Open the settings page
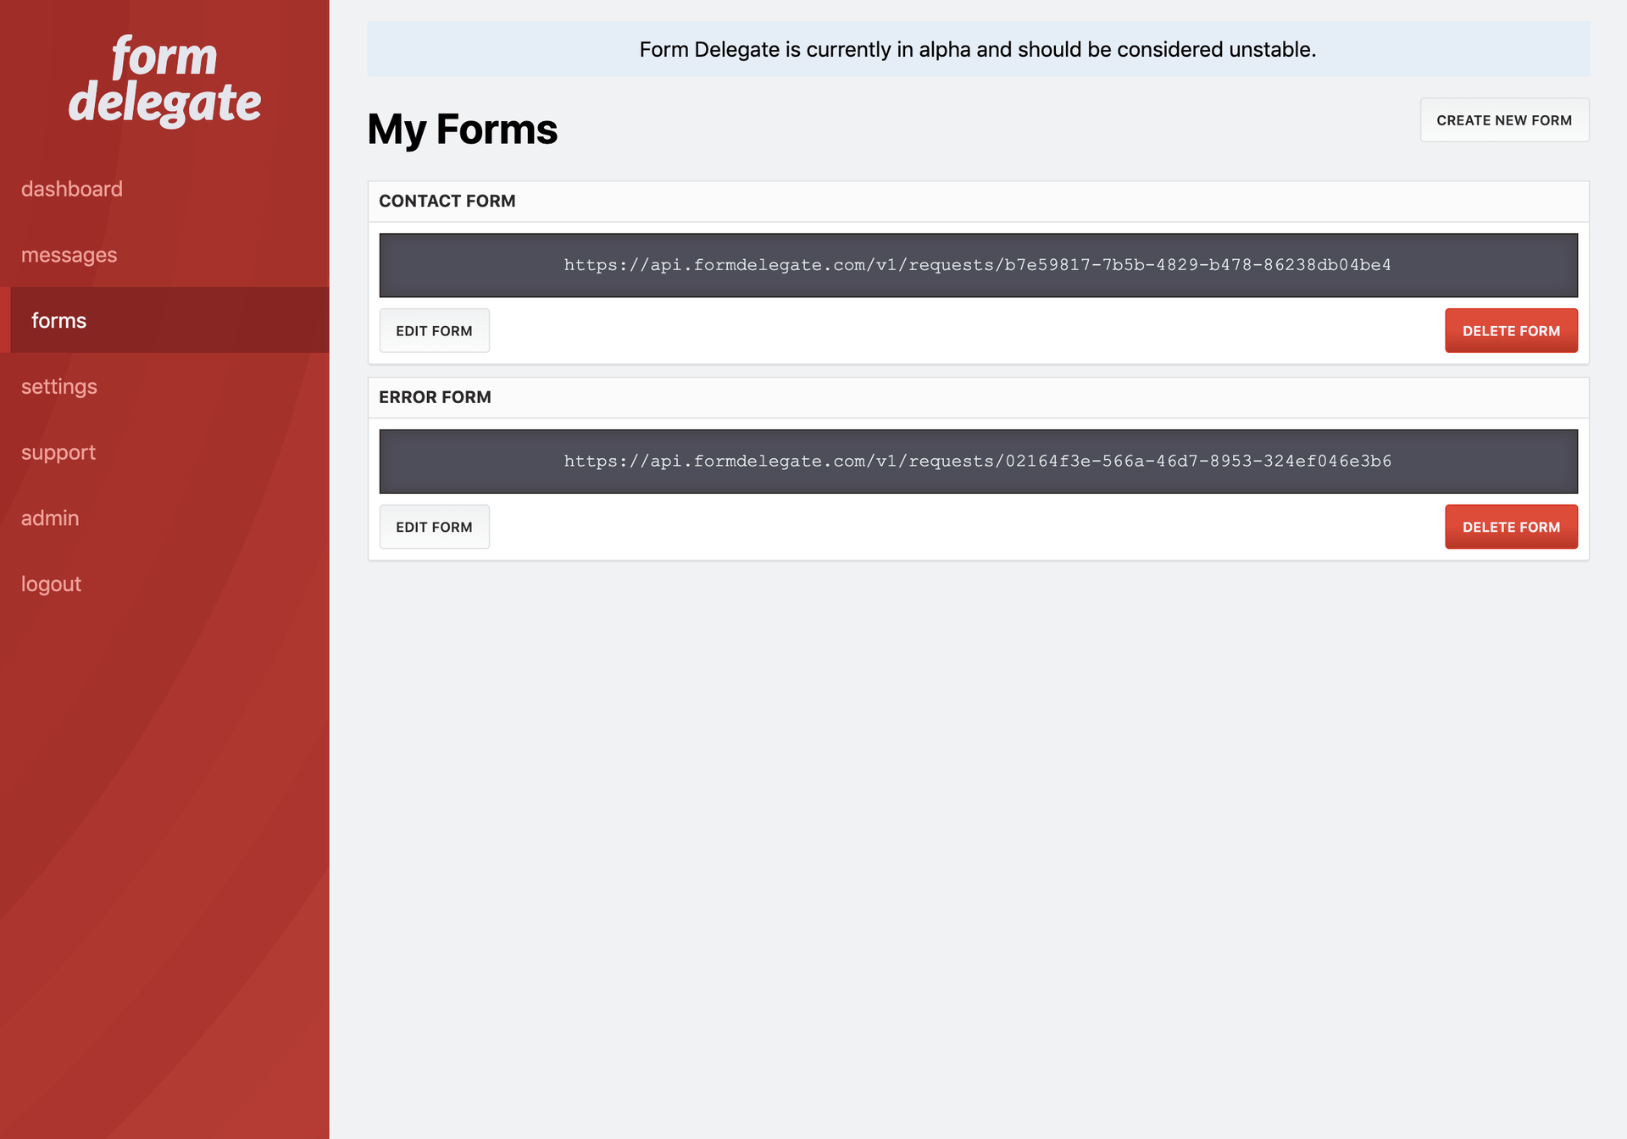This screenshot has width=1627, height=1139. point(58,386)
